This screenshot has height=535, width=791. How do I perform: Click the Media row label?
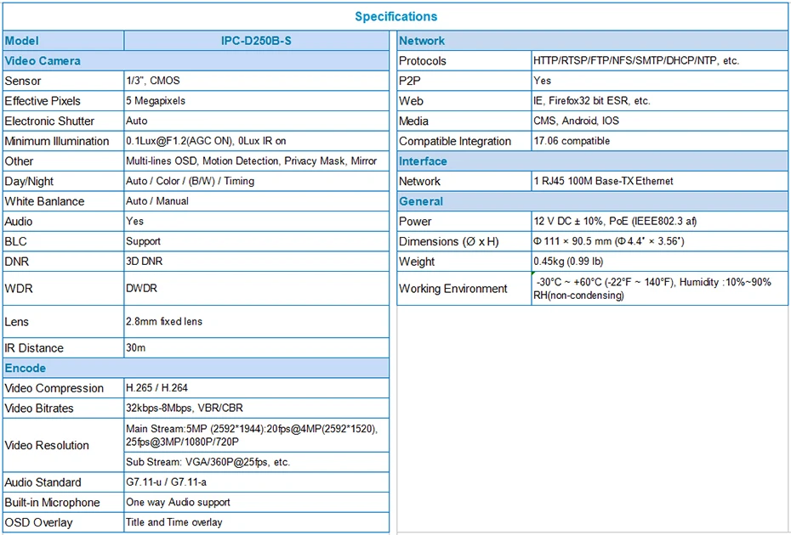[x=413, y=121]
